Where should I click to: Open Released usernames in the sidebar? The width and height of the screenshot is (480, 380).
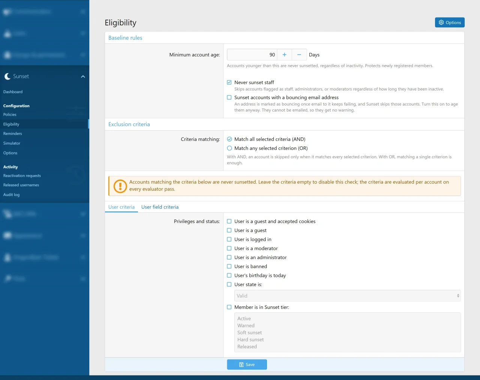tap(21, 185)
